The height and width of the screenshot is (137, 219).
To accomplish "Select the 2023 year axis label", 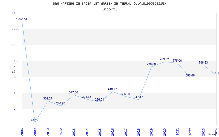I will [203, 132].
